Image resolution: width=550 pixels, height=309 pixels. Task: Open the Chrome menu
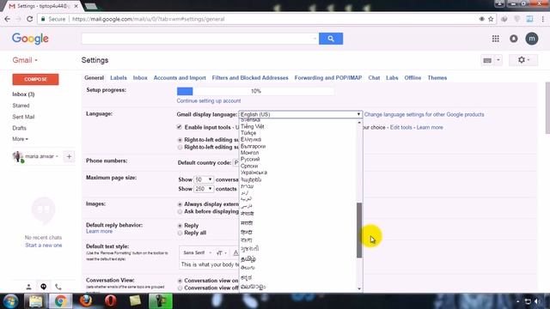pos(543,19)
